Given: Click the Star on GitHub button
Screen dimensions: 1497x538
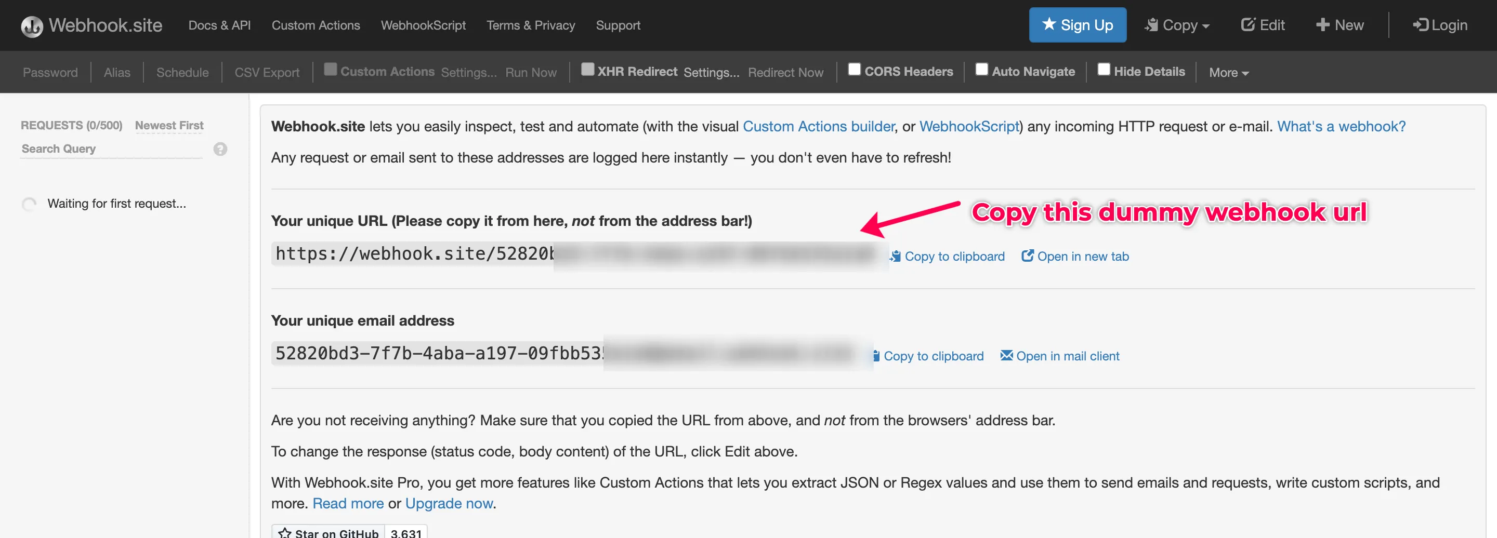Looking at the screenshot, I should (x=329, y=532).
